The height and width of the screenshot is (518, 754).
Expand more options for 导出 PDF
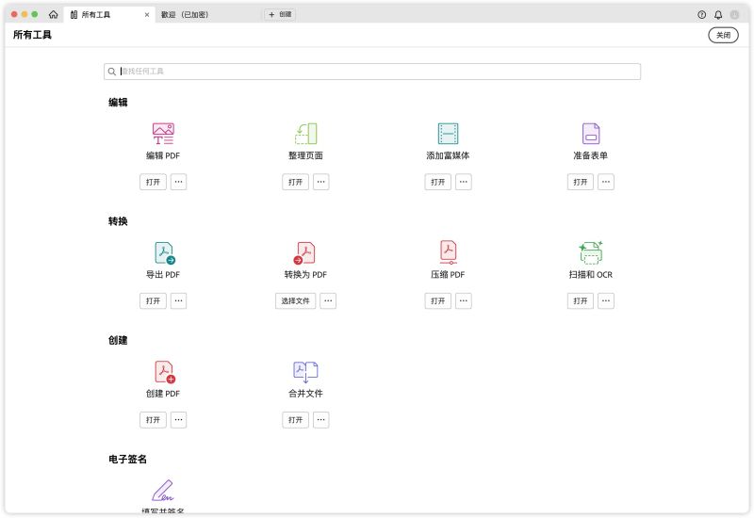tap(178, 300)
